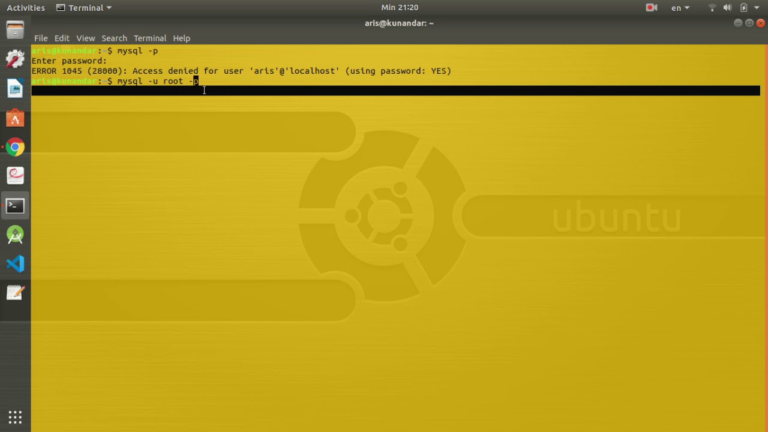Click the Activities button
Screen dimensions: 768x432
click(x=26, y=8)
